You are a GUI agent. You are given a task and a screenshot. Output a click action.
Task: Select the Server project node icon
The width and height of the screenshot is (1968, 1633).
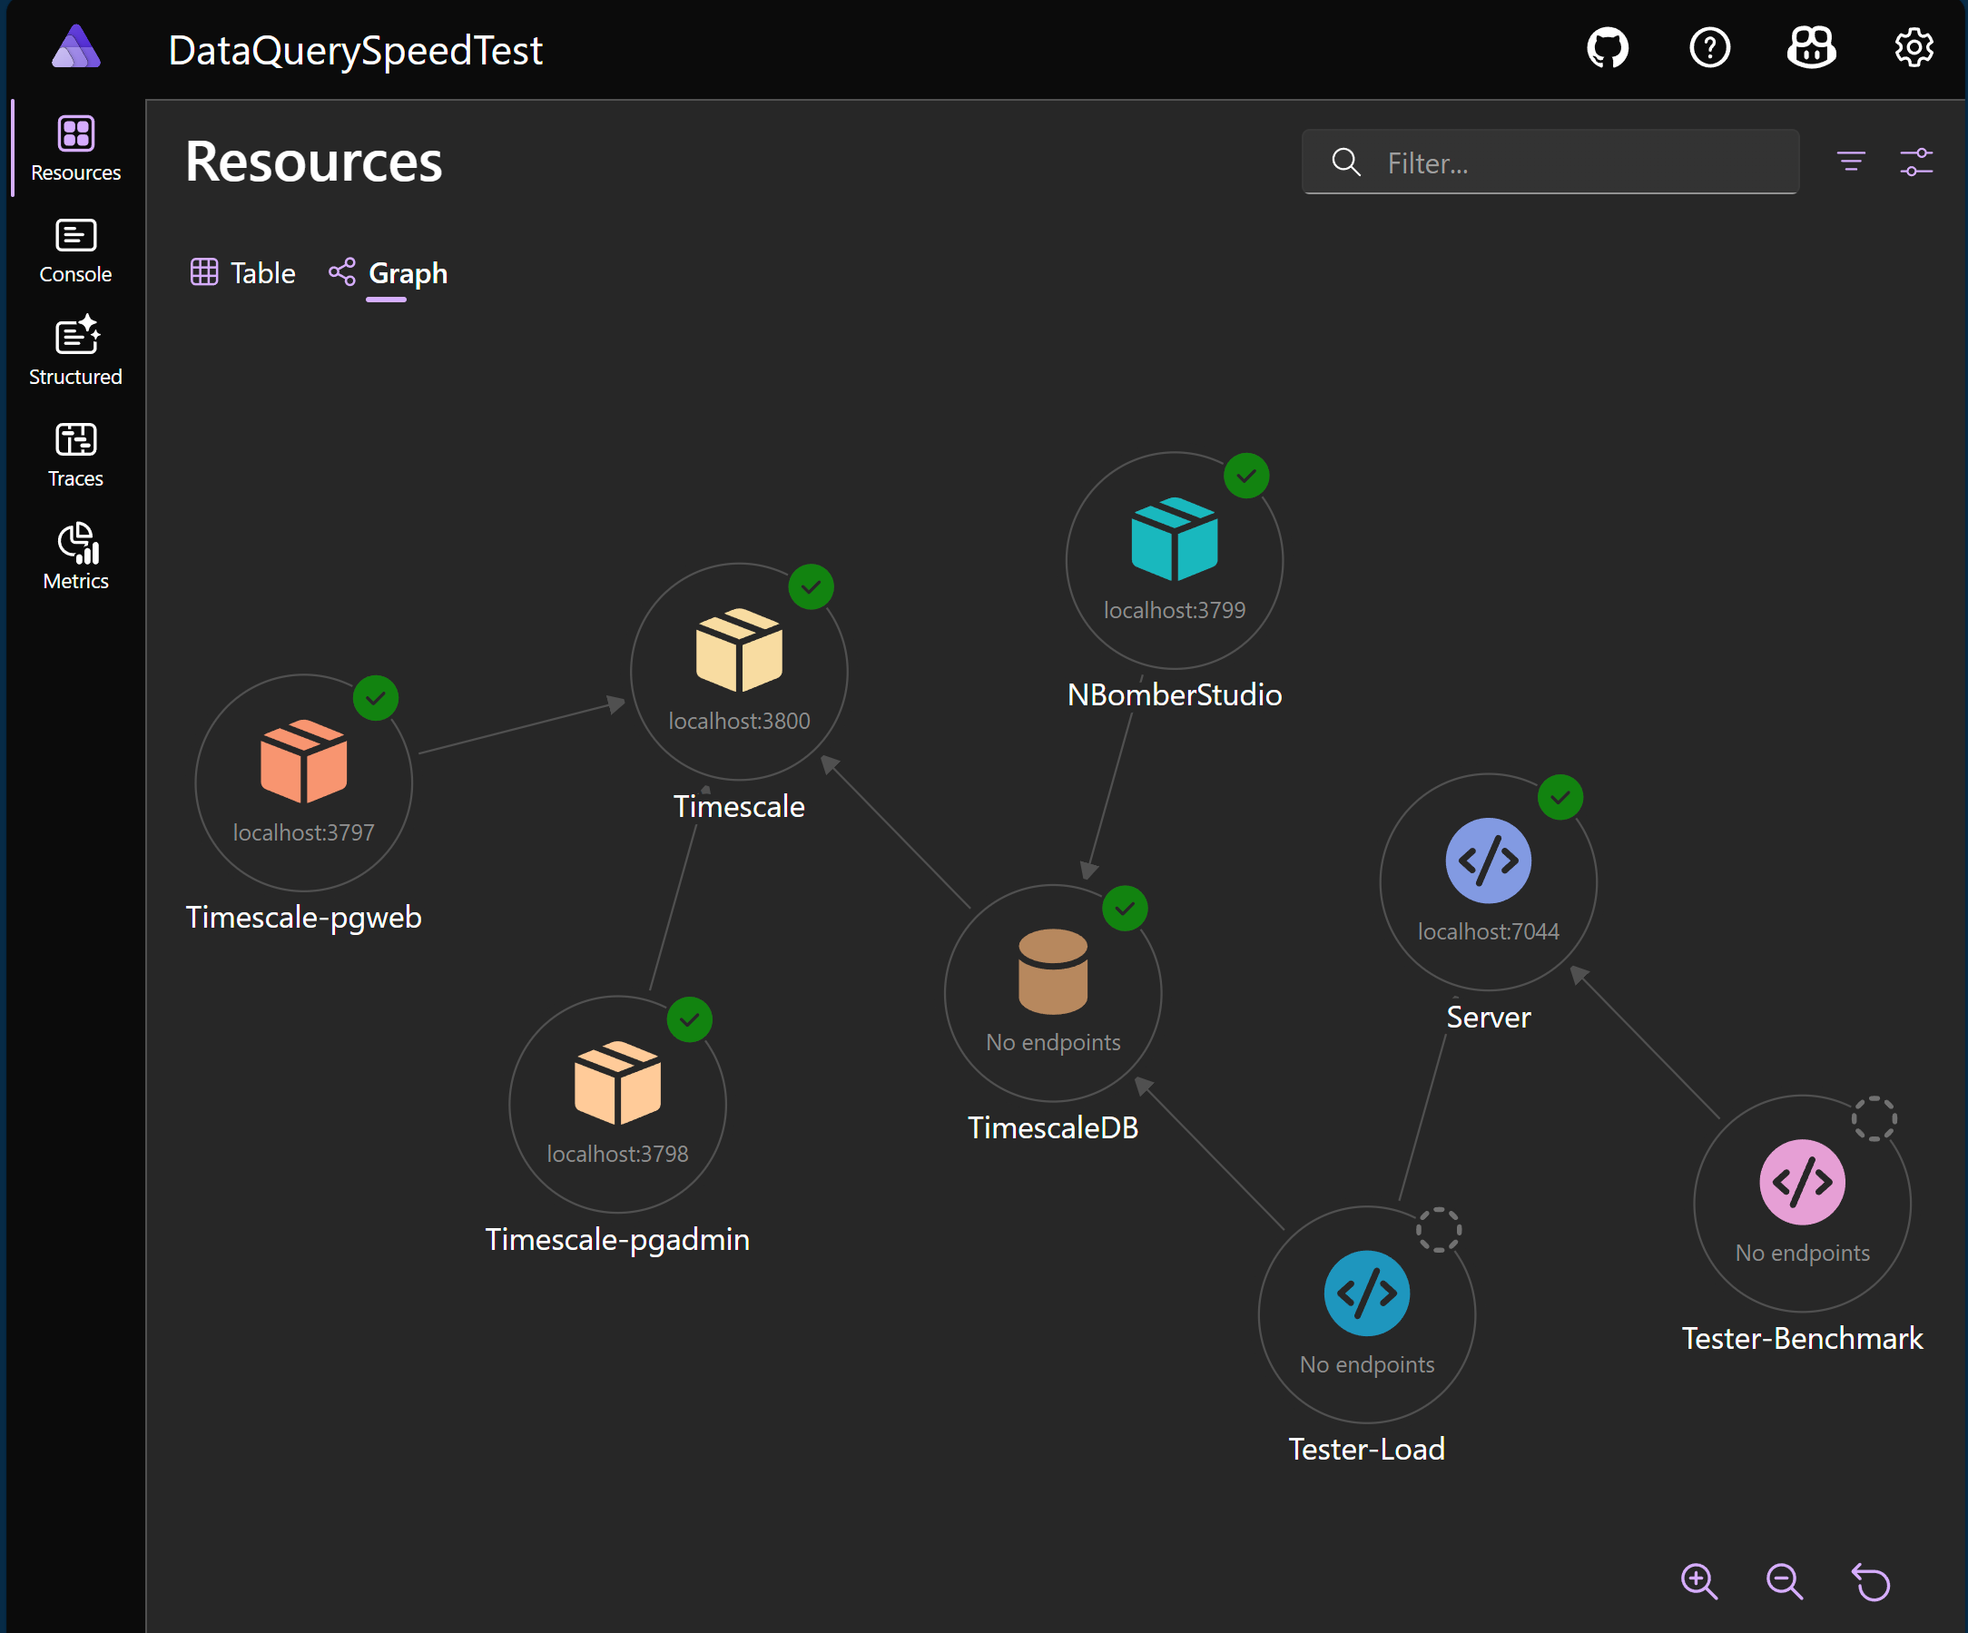(x=1488, y=861)
